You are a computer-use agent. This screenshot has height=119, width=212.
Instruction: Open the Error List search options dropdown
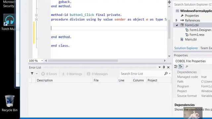coord(170,73)
